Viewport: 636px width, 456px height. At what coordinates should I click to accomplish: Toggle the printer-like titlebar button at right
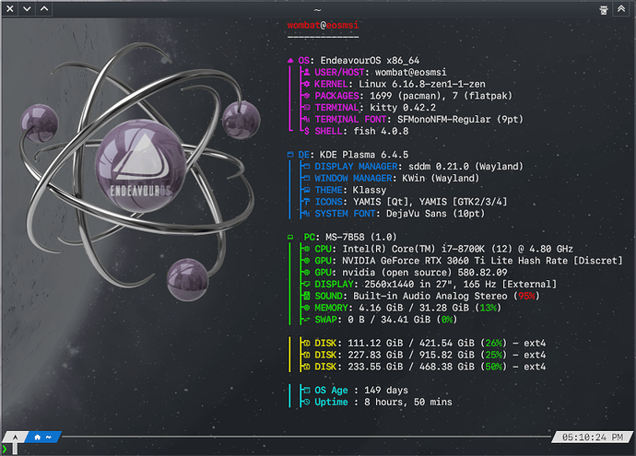click(x=603, y=8)
